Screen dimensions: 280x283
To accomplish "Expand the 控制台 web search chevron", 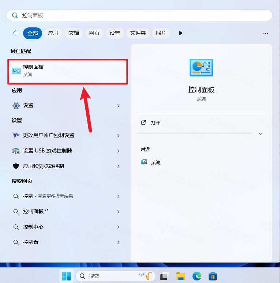I will (x=118, y=242).
